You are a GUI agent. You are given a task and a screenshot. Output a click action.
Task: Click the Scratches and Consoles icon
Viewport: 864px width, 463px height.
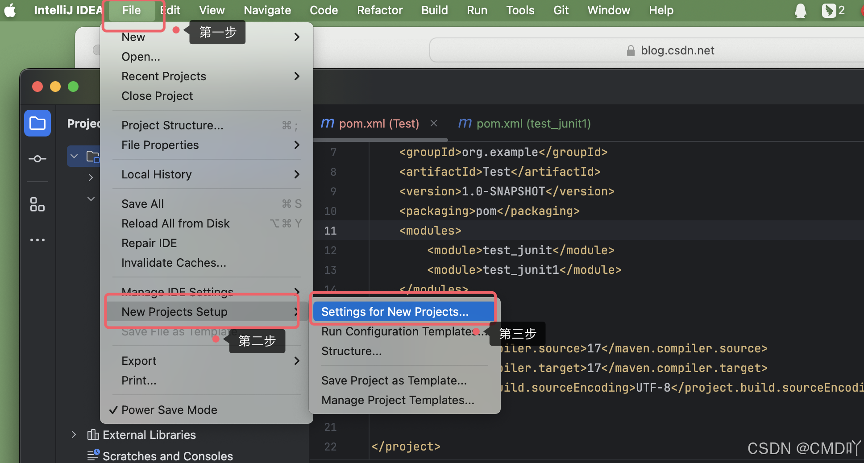[93, 455]
